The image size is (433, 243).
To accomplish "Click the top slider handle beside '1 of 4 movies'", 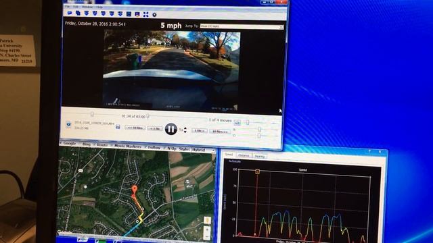I will pyautogui.click(x=248, y=122).
